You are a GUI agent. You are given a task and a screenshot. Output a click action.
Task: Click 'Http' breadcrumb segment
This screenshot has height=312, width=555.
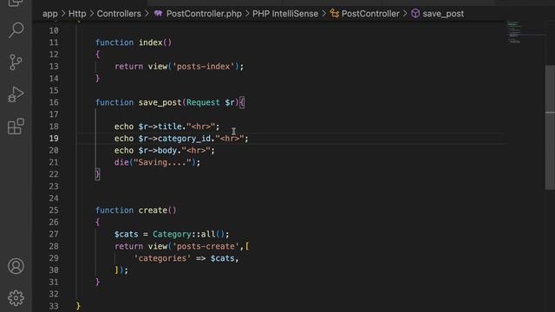77,14
